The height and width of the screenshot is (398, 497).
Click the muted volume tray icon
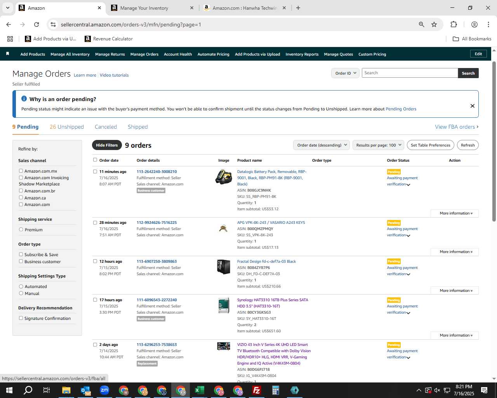point(437,390)
